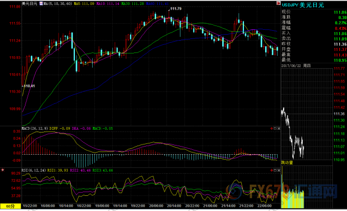Open MA(5,10,30,60) parameter settings
Screen dimensions: 347x211
click(58, 4)
